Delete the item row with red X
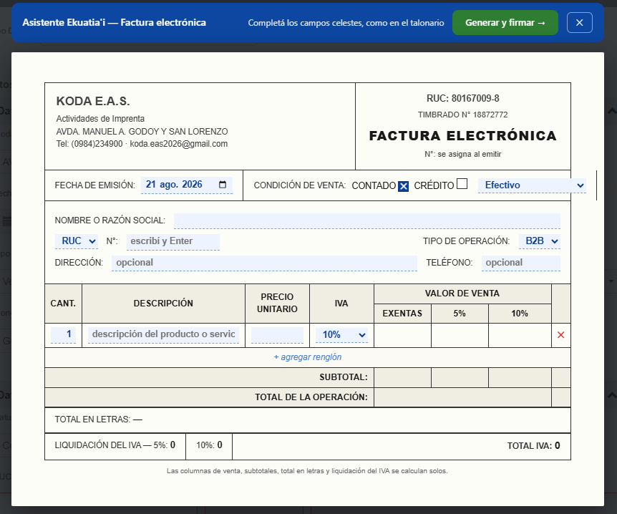This screenshot has width=617, height=514. point(560,335)
